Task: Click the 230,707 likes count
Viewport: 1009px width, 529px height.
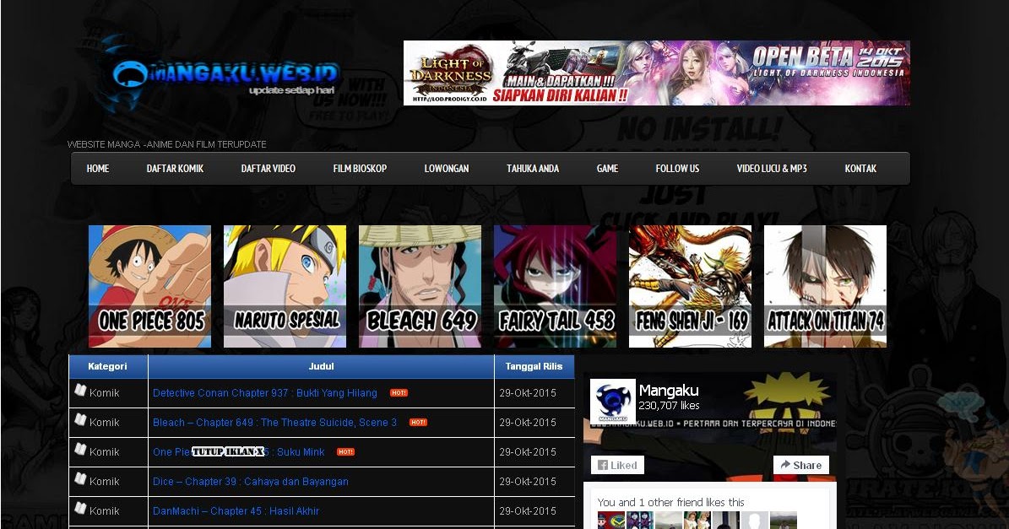Action: coord(669,406)
